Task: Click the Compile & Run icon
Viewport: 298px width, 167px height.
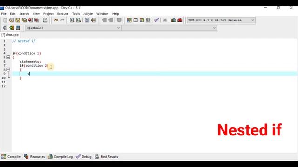Action: [x=142, y=20]
